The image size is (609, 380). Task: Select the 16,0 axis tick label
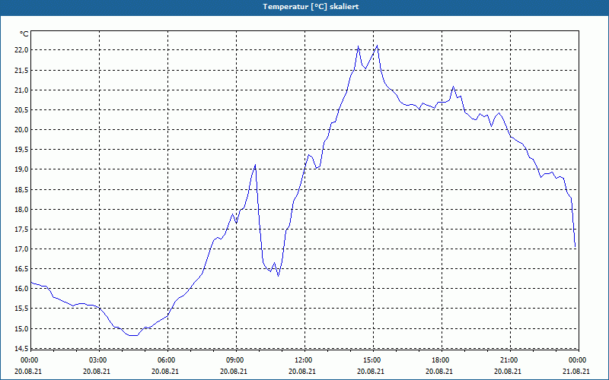tap(21, 289)
